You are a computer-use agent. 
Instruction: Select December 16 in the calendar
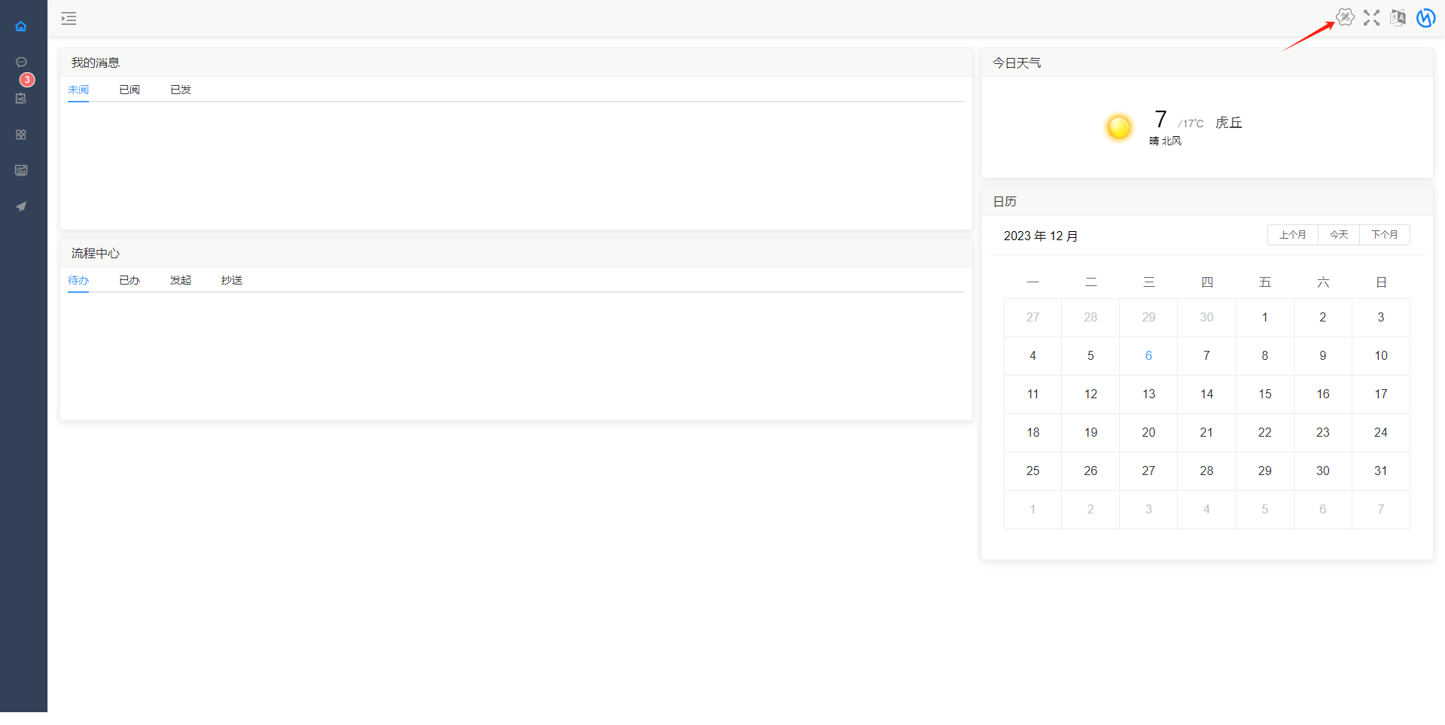(1323, 394)
